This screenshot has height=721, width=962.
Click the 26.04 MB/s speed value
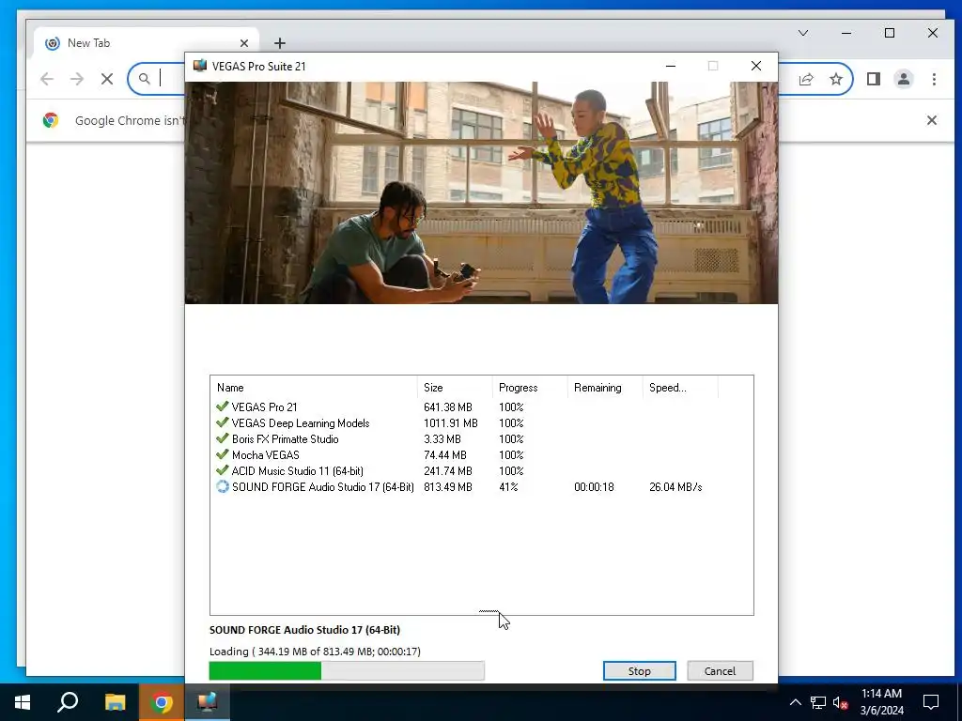[x=675, y=487]
